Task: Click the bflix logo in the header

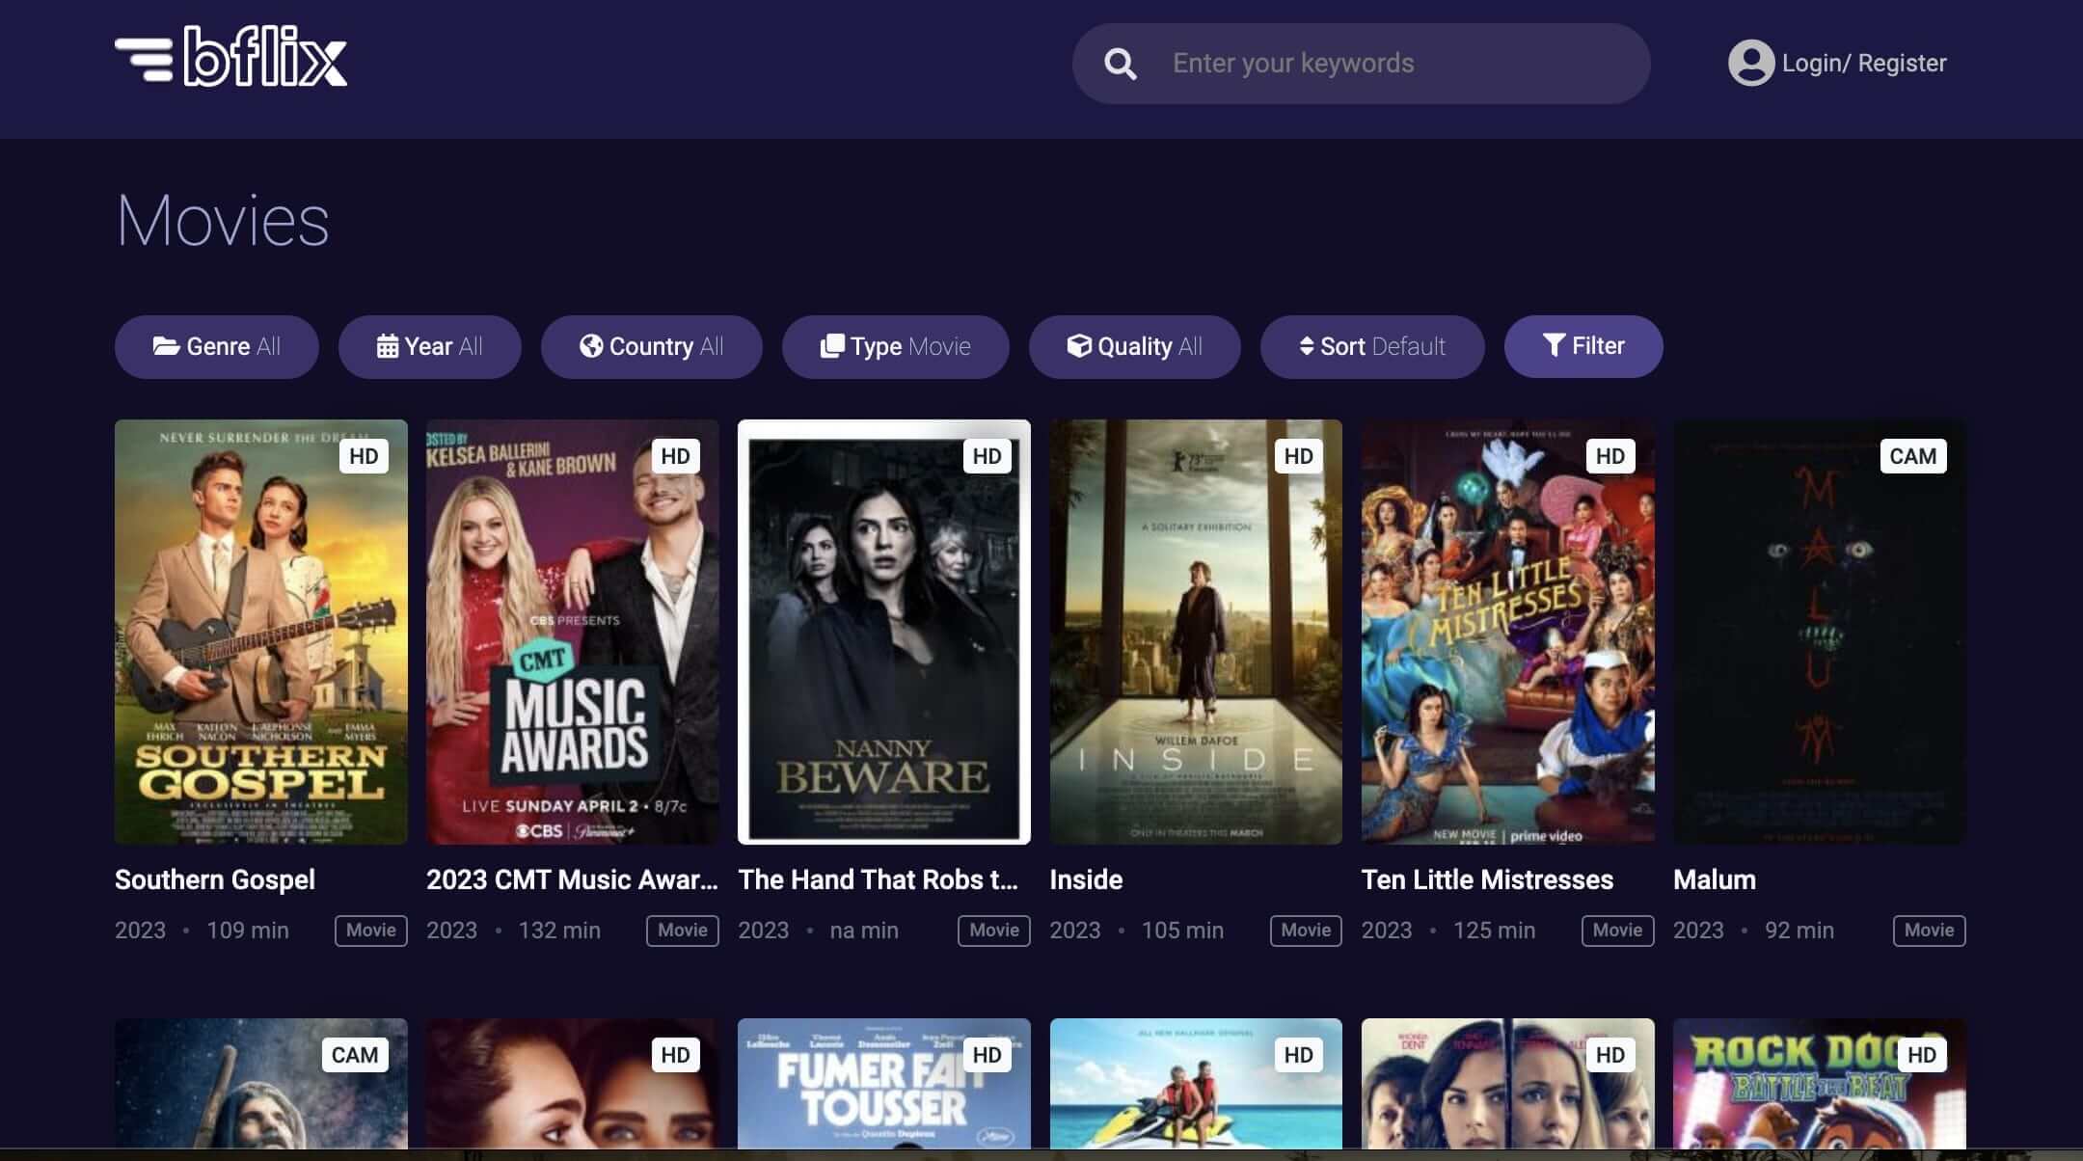Action: click(x=231, y=60)
